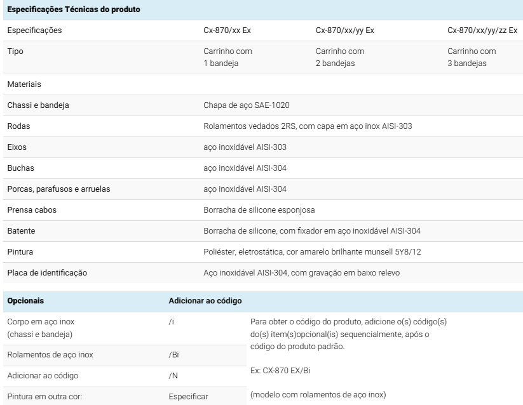
Task: Click the 'Rodas' row label
Action: [18, 126]
